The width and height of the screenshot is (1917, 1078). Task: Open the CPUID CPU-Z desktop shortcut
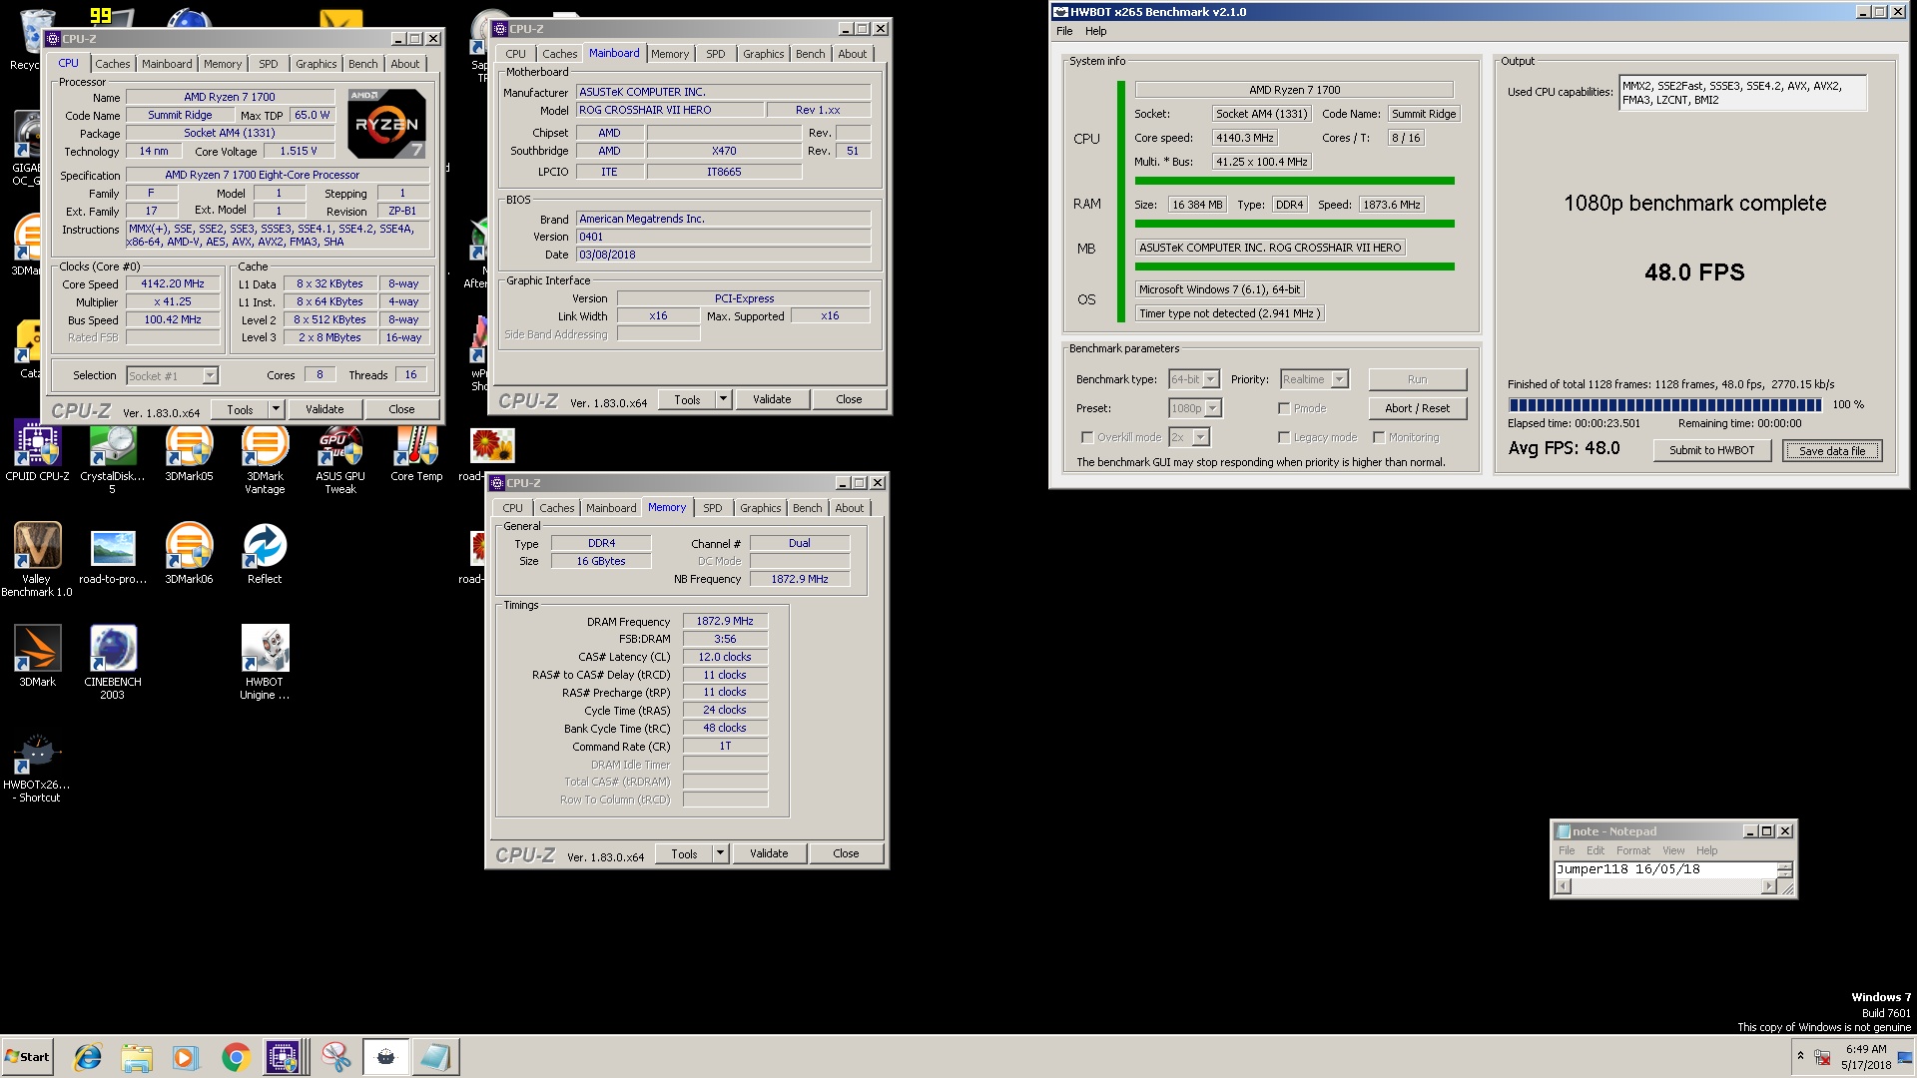pos(37,453)
